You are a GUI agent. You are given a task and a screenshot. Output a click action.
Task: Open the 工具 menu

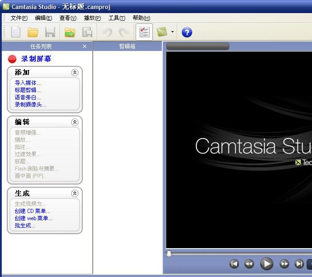[x=117, y=18]
